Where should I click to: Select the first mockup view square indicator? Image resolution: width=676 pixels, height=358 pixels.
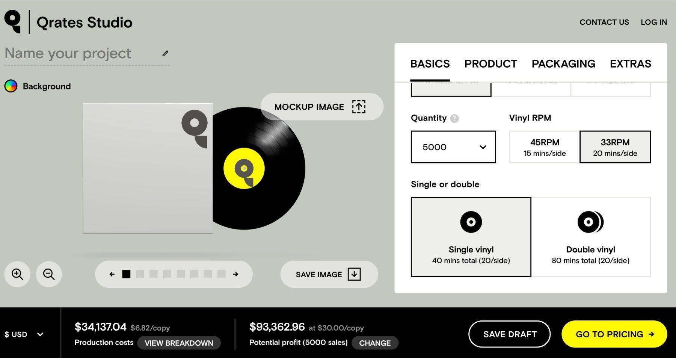tap(127, 274)
